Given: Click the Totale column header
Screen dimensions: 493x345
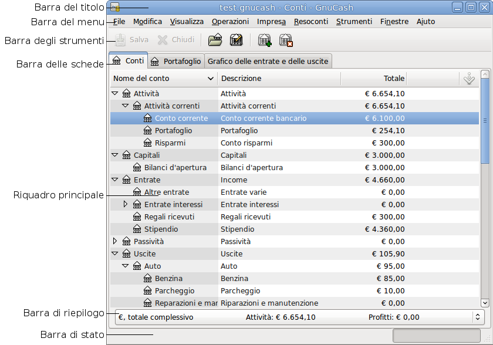Looking at the screenshot, I should [374, 79].
